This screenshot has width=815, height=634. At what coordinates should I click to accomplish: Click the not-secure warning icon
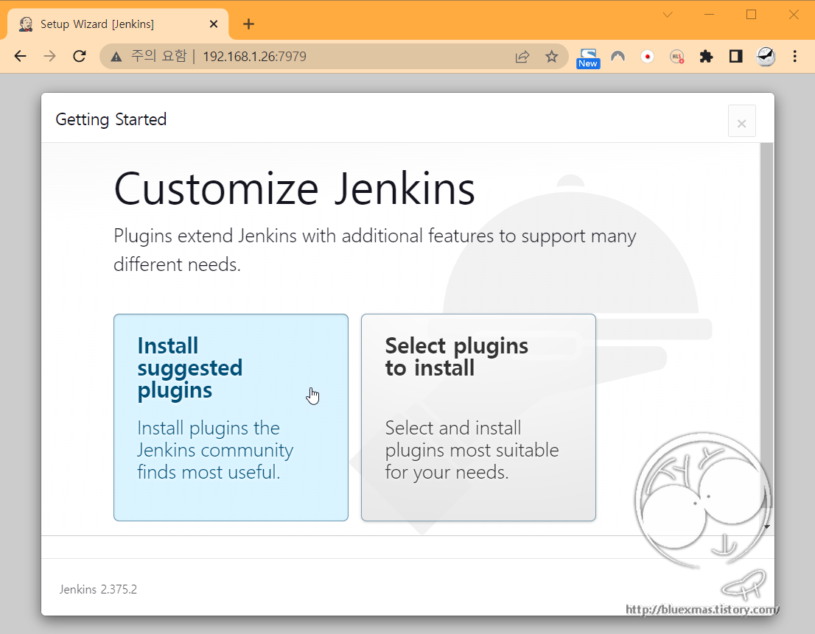116,57
